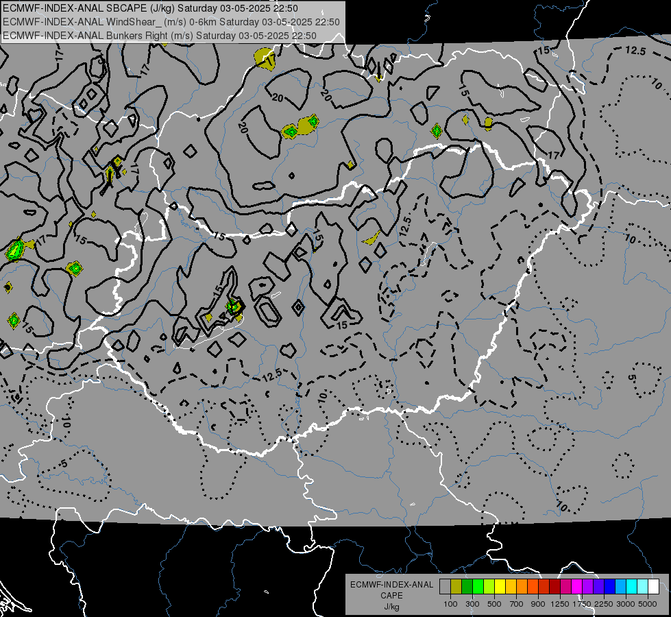Click the CAPE label in the legend
The image size is (671, 617).
(x=391, y=595)
